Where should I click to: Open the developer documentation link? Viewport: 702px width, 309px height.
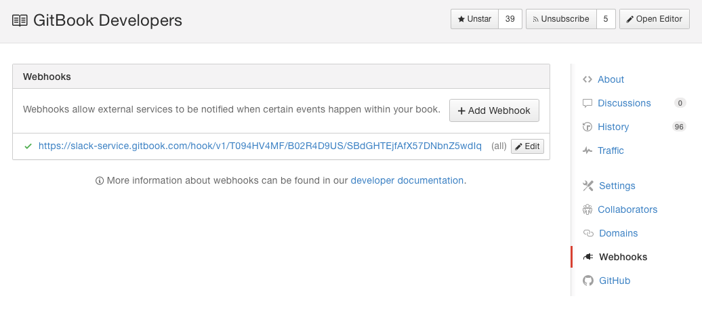coord(407,180)
